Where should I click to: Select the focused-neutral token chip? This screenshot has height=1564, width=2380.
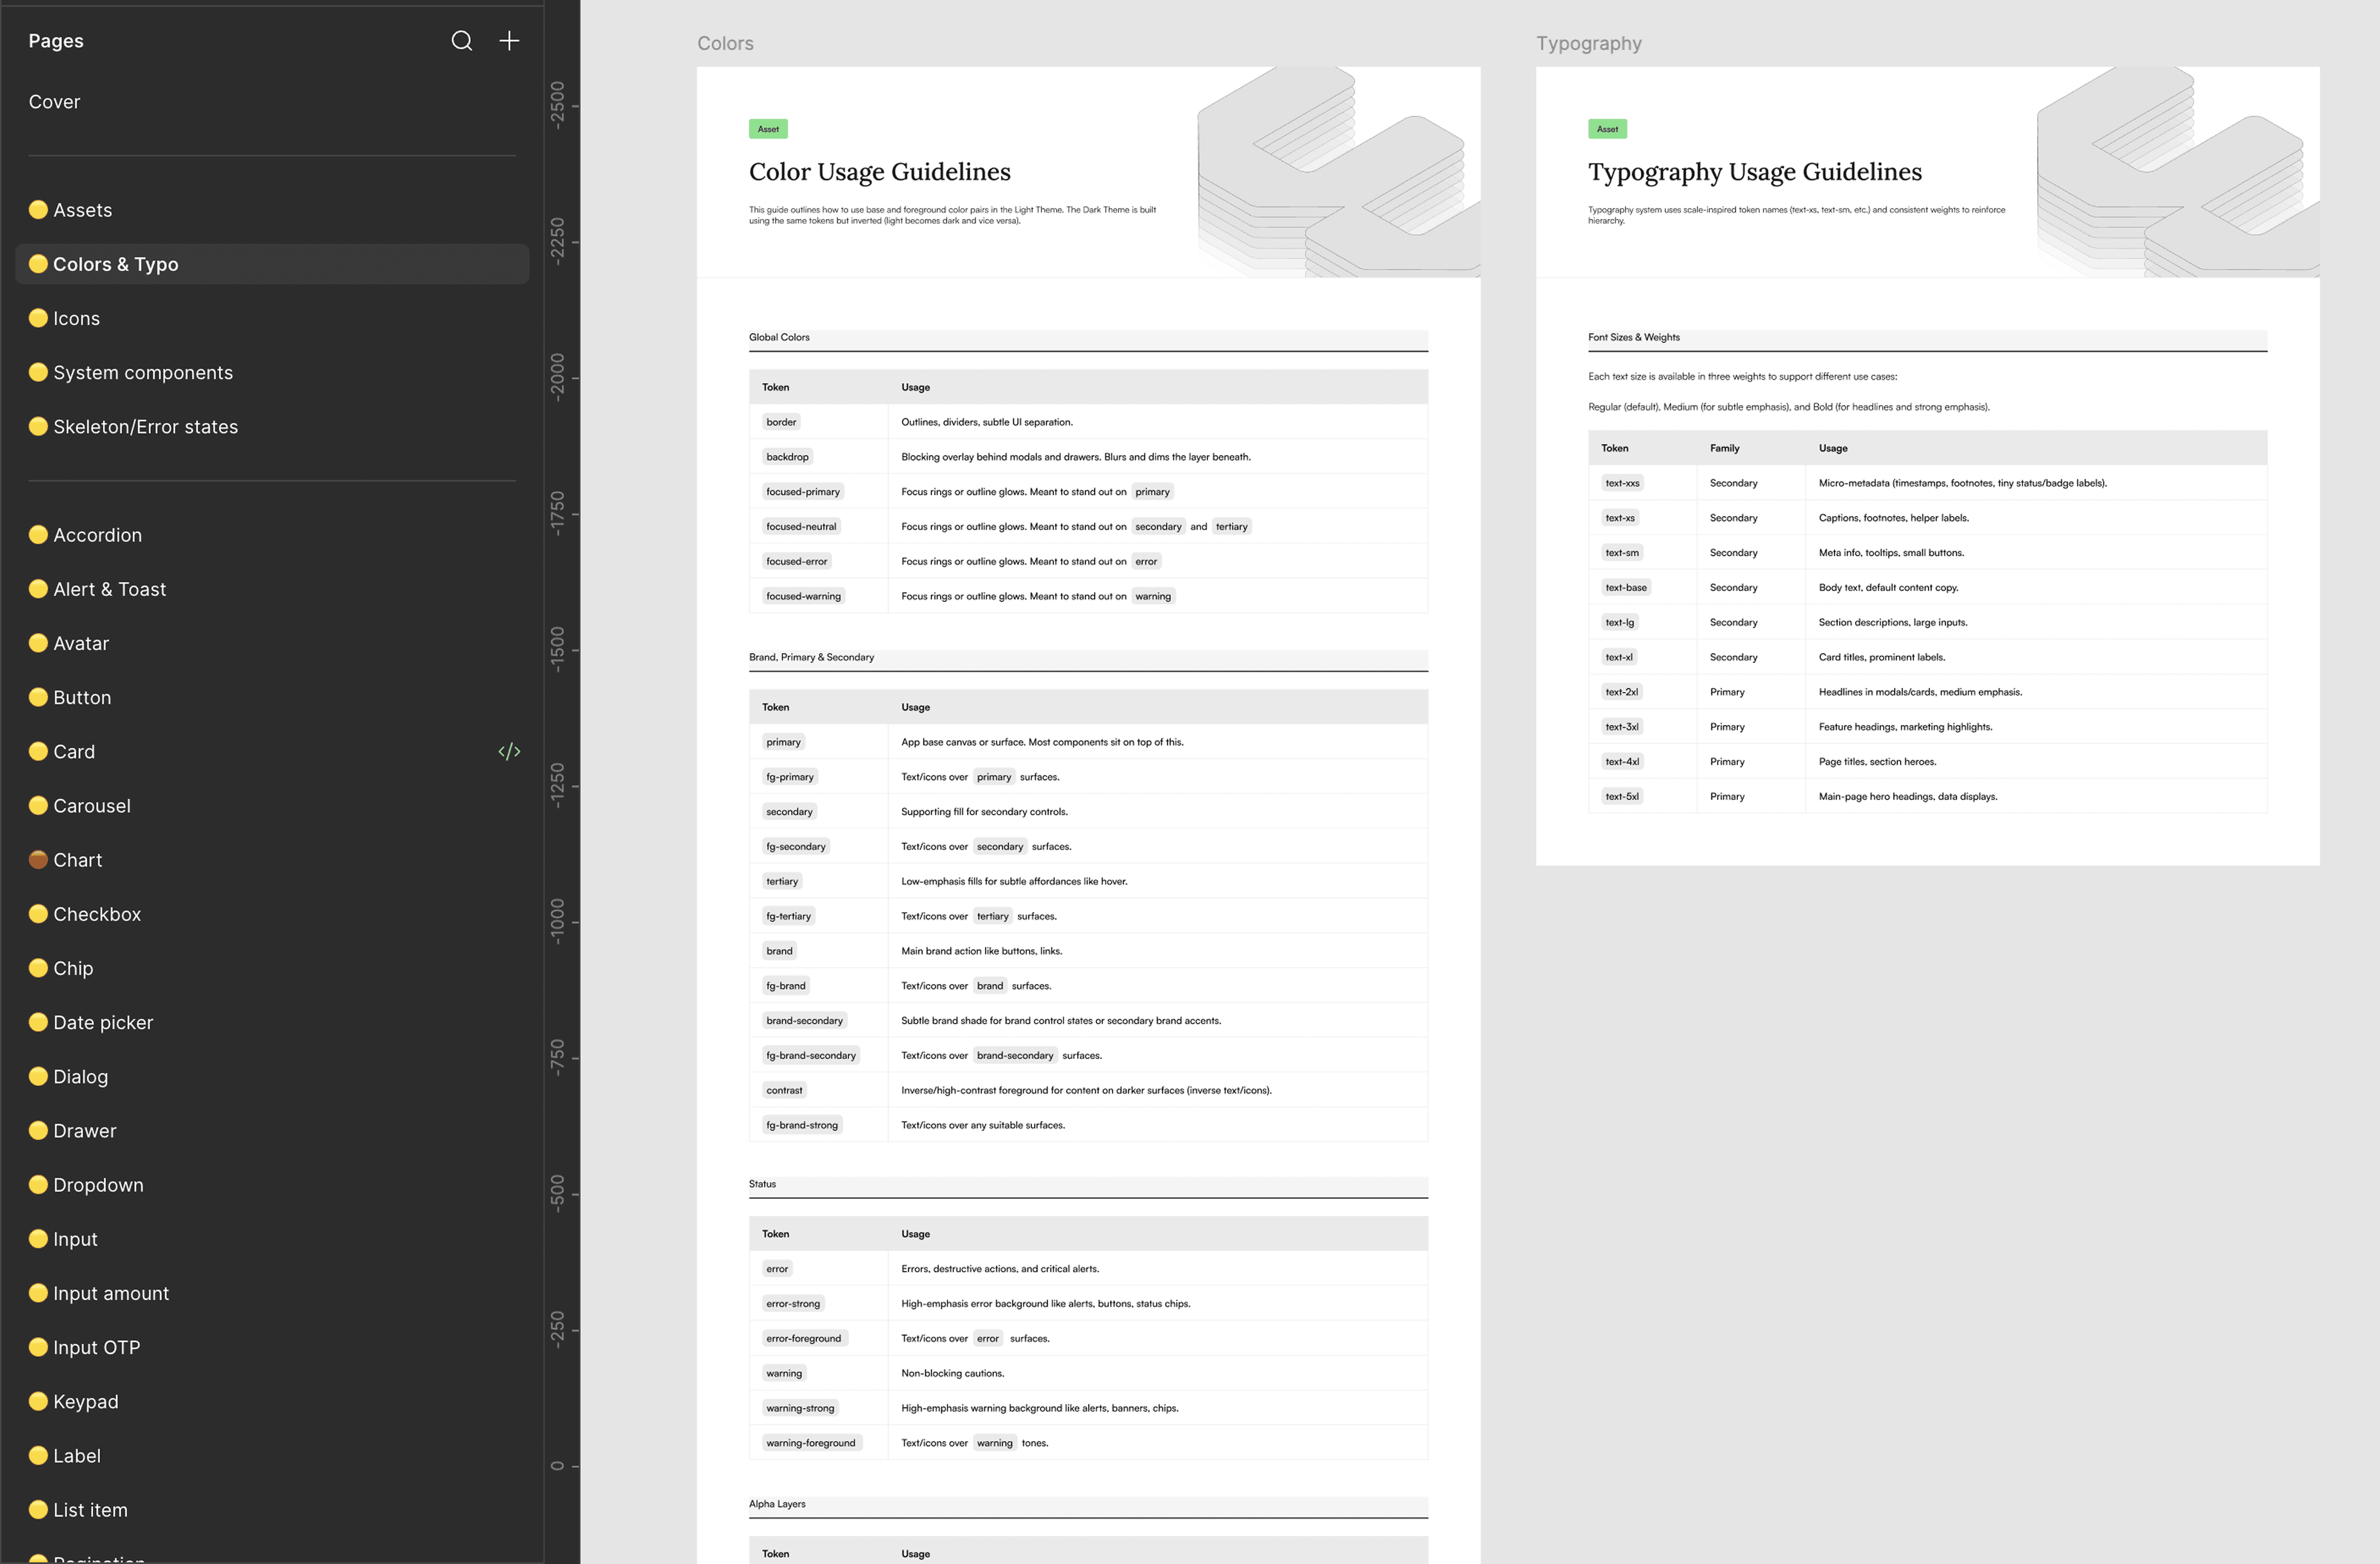[x=801, y=527]
